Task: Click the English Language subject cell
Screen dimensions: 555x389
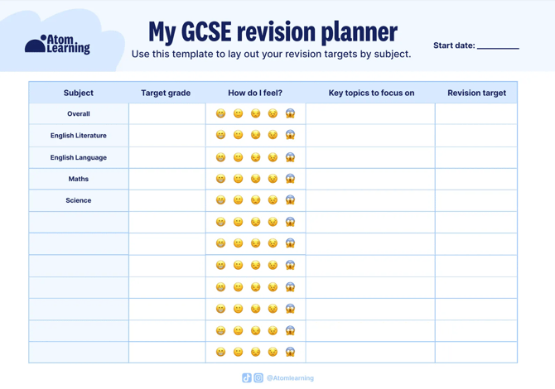Action: (x=79, y=157)
